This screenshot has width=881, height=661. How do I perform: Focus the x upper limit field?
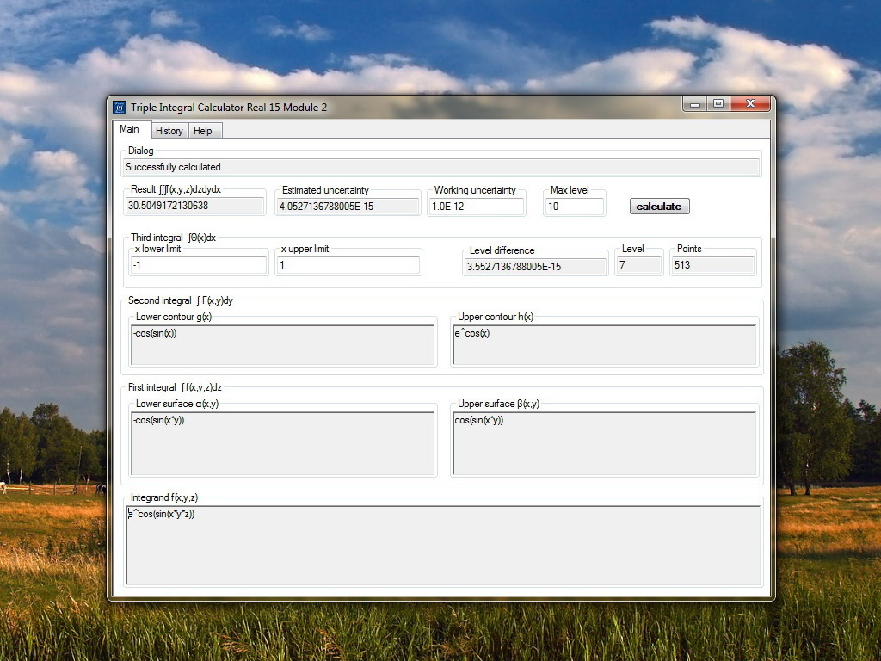click(x=348, y=265)
